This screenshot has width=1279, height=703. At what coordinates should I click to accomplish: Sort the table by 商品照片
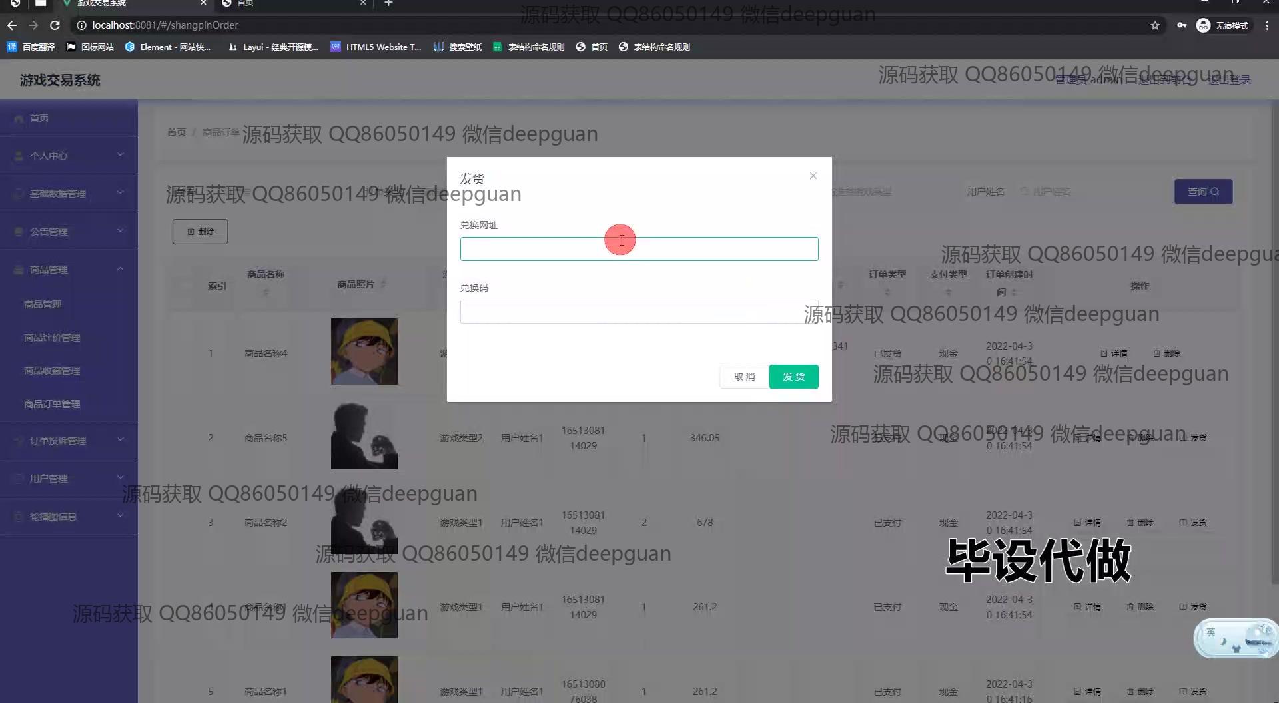click(x=383, y=284)
